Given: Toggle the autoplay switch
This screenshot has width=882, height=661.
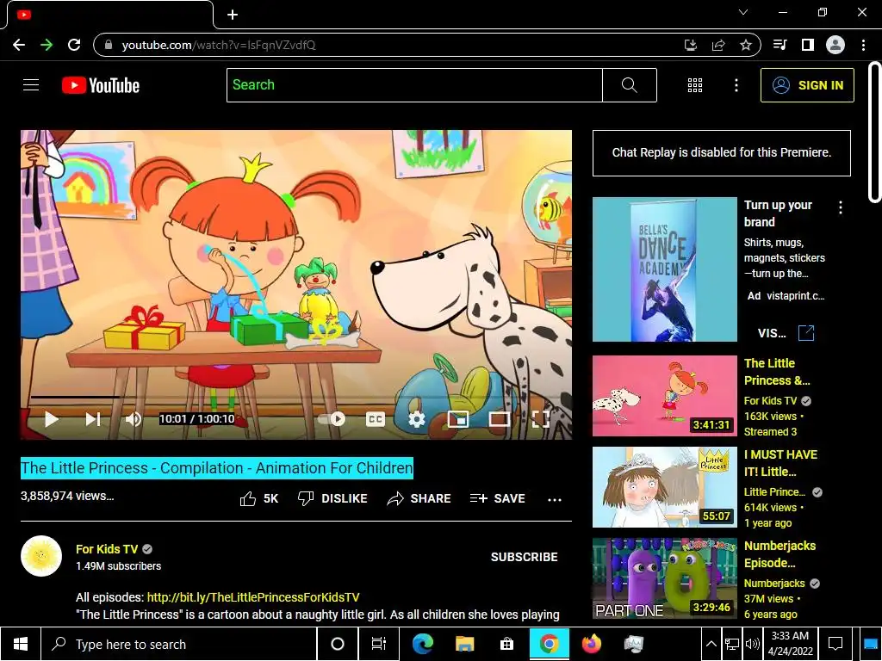Looking at the screenshot, I should 332,419.
